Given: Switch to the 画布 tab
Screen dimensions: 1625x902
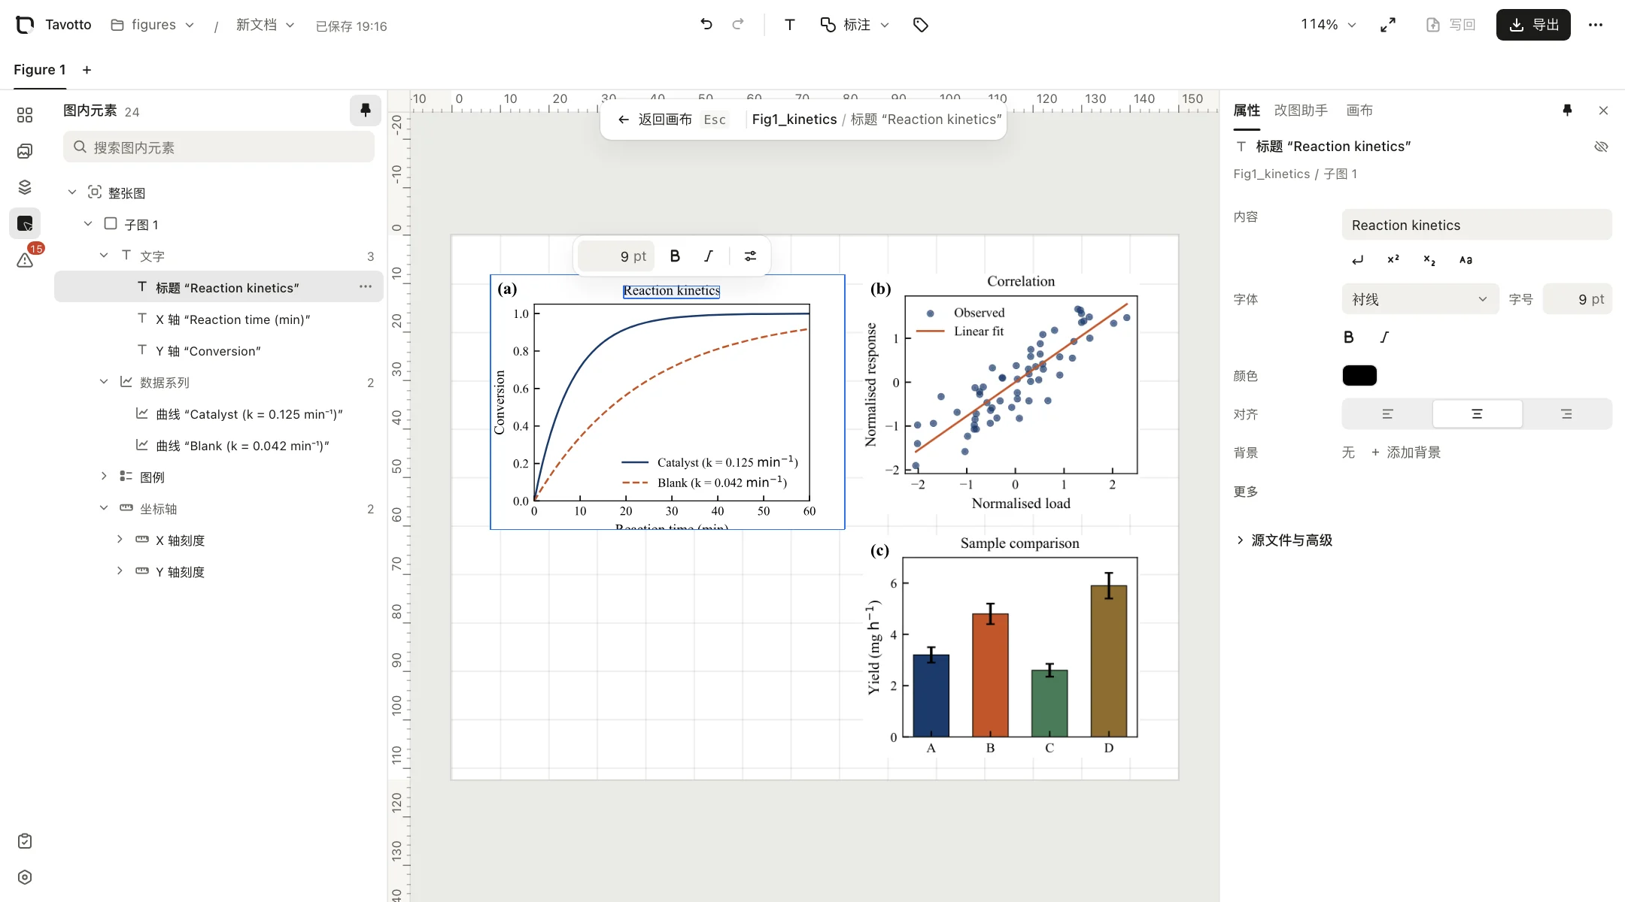Looking at the screenshot, I should pyautogui.click(x=1359, y=110).
